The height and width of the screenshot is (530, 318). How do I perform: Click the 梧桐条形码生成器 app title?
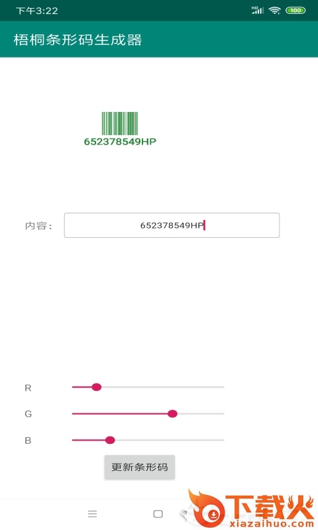point(78,40)
